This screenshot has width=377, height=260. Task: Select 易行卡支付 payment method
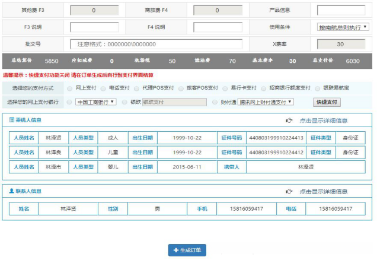[x=225, y=88]
